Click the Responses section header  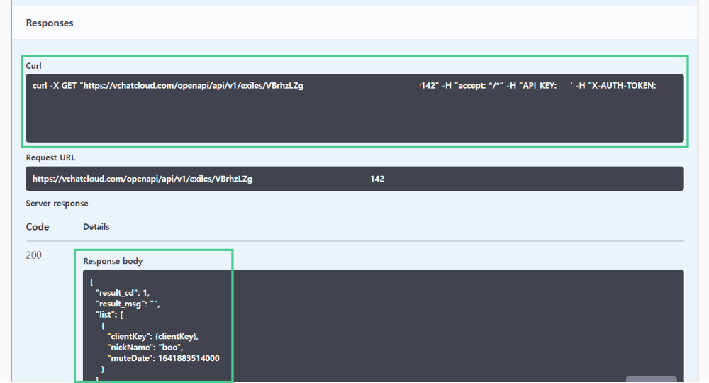pos(50,23)
